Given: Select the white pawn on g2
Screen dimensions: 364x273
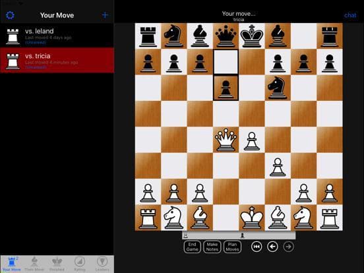Looking at the screenshot, I should tap(303, 193).
